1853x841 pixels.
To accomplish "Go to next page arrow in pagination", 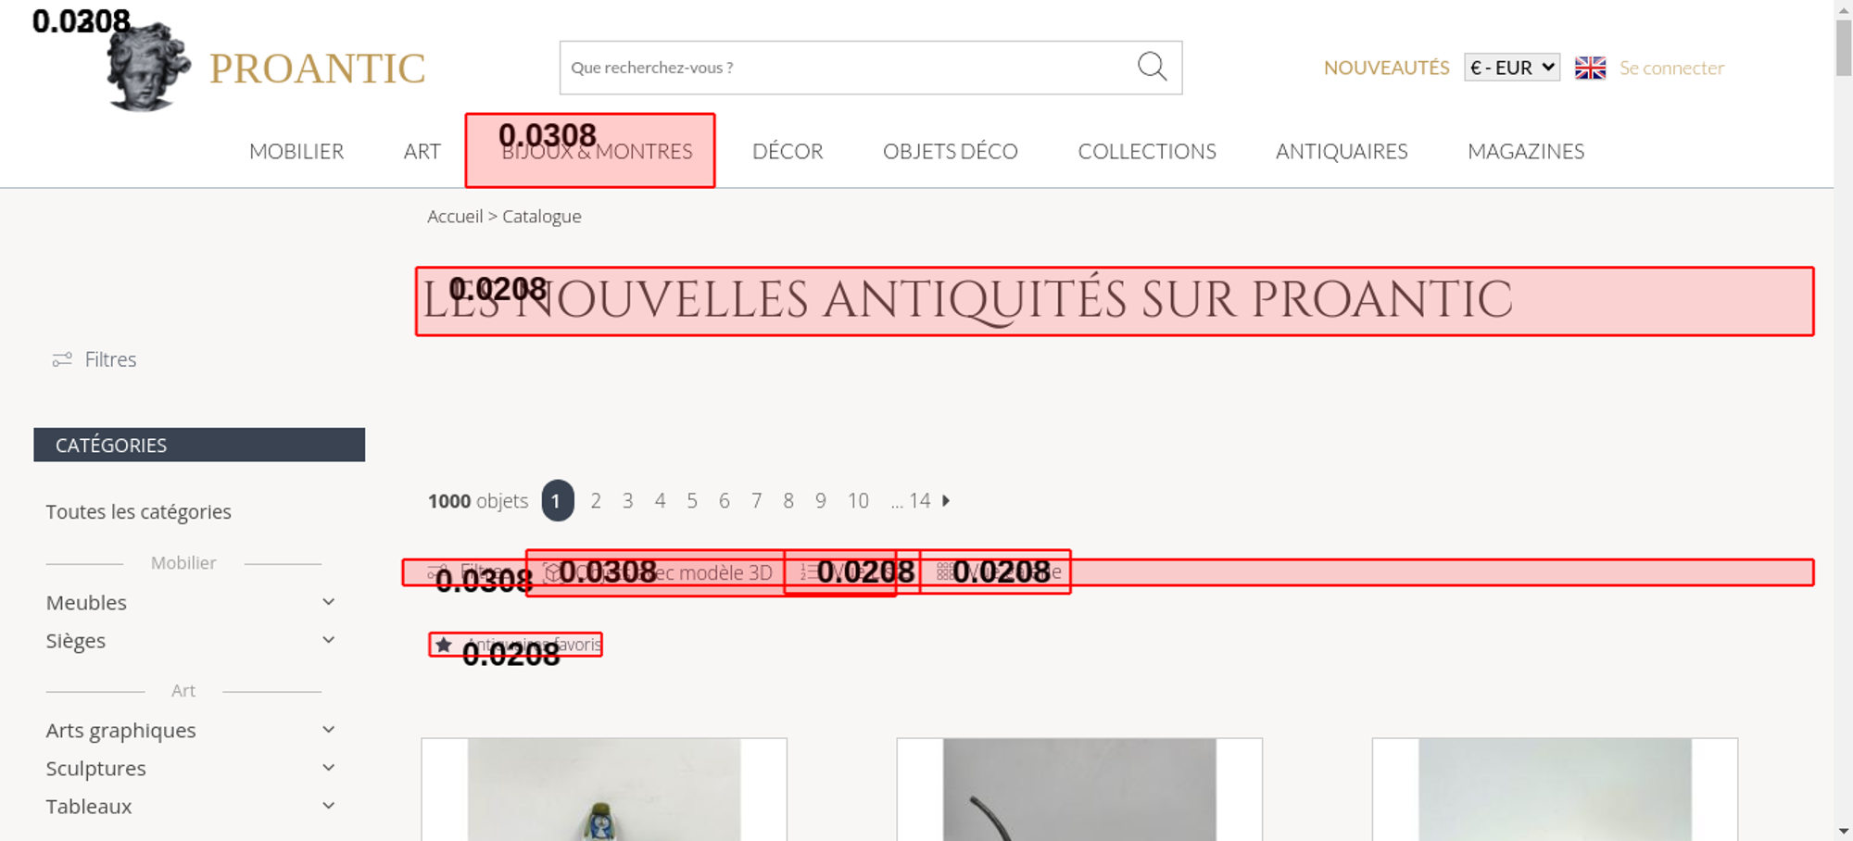I will click(x=946, y=500).
